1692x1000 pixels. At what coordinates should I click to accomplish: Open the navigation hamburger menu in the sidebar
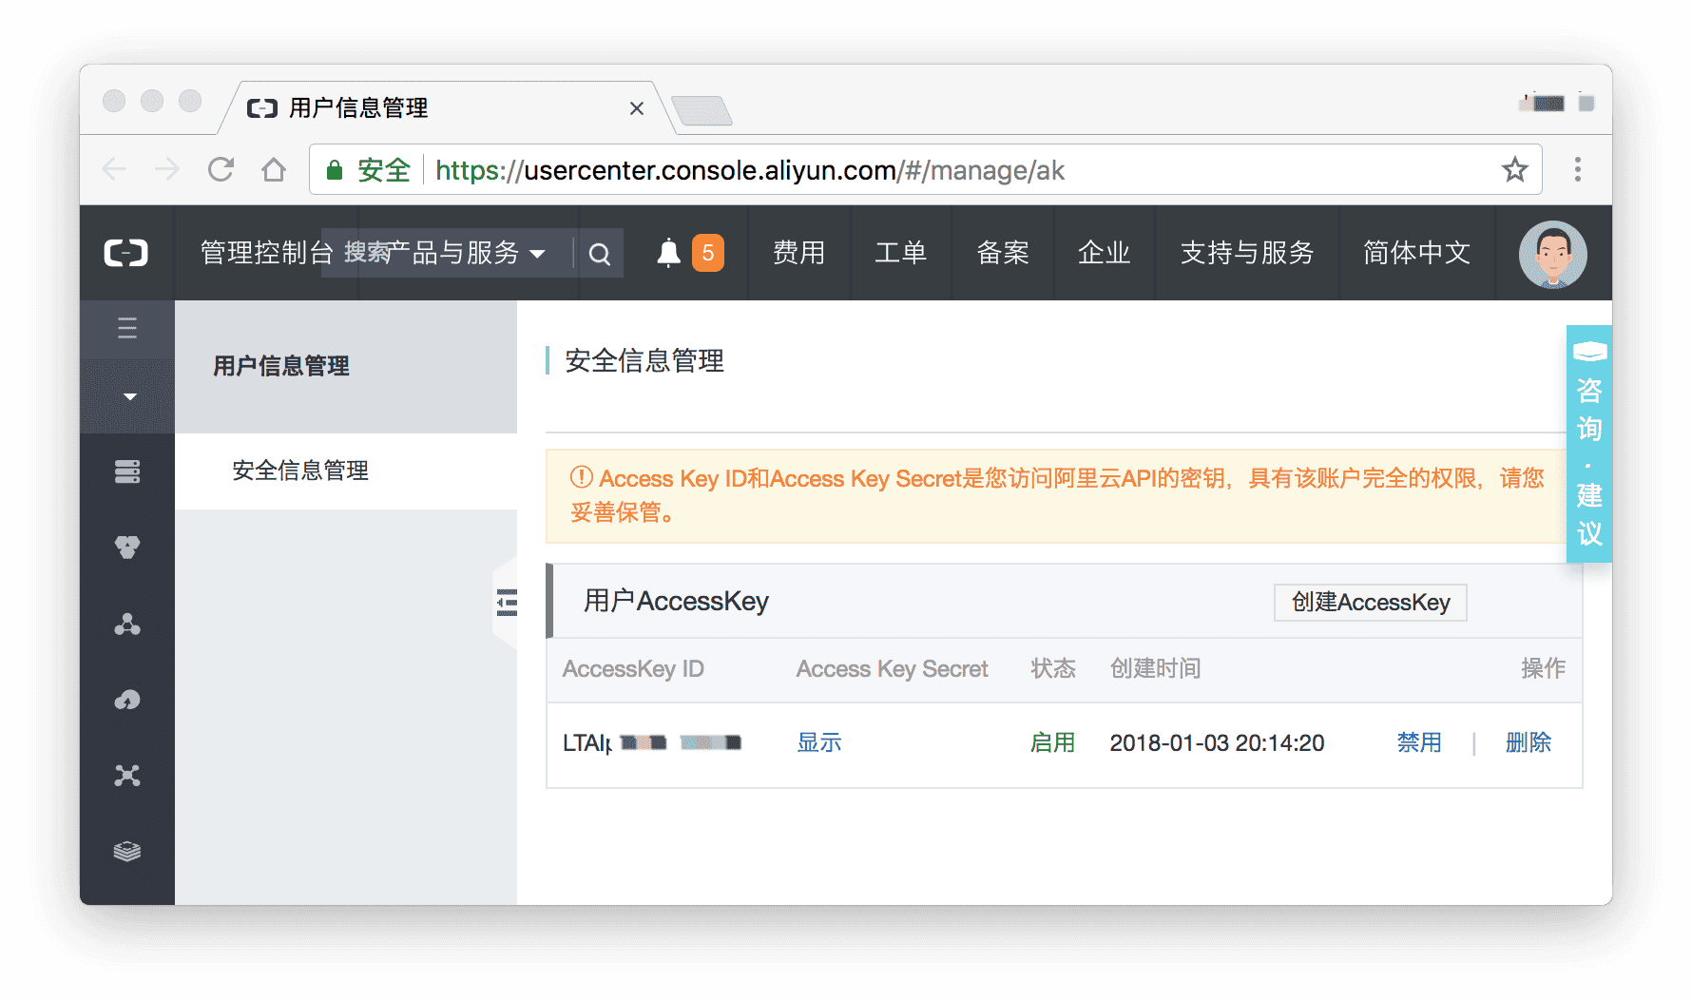click(x=126, y=328)
